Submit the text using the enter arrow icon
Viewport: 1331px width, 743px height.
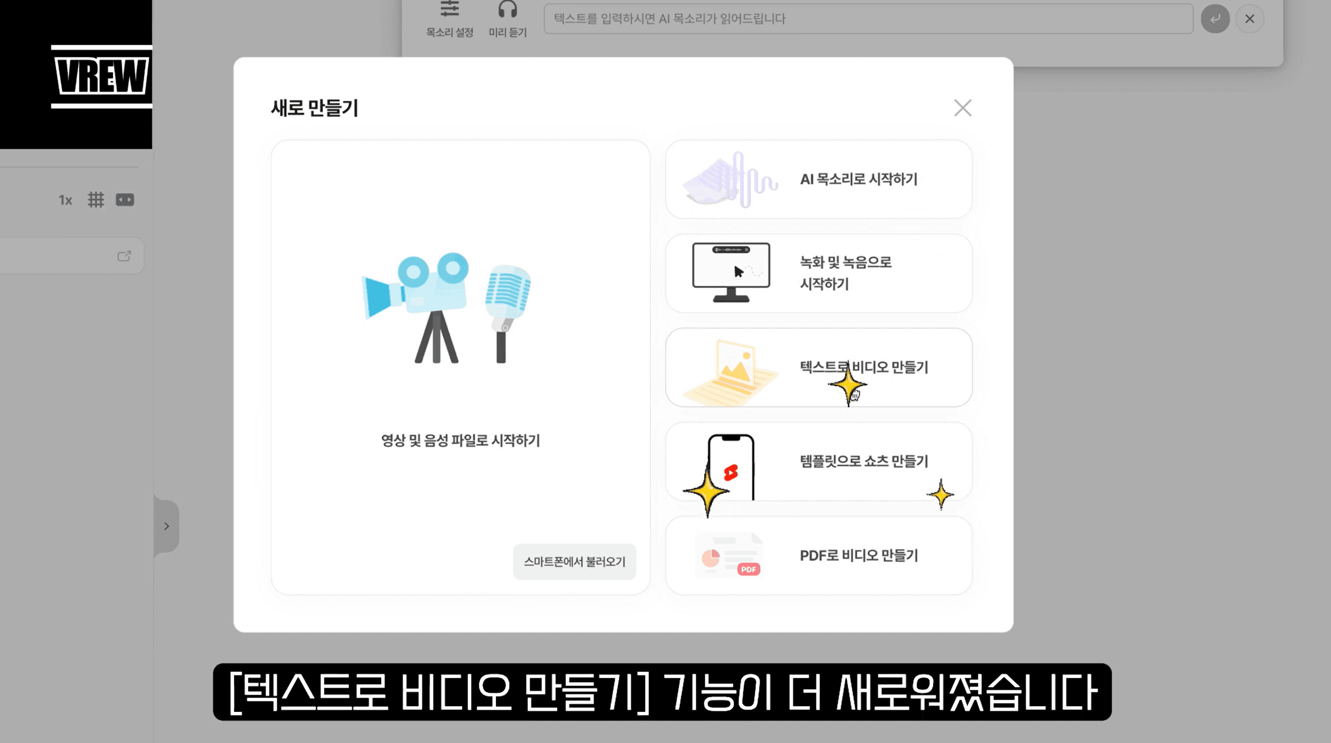[1215, 18]
